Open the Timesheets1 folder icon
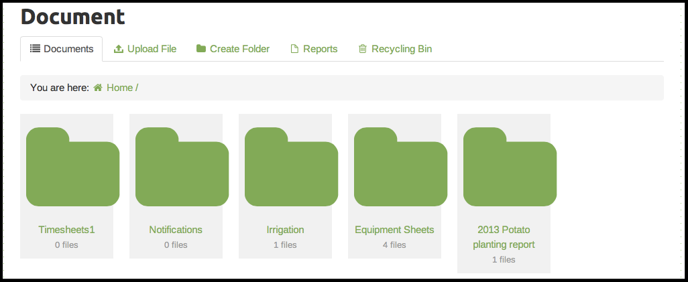The height and width of the screenshot is (282, 688). [72, 167]
